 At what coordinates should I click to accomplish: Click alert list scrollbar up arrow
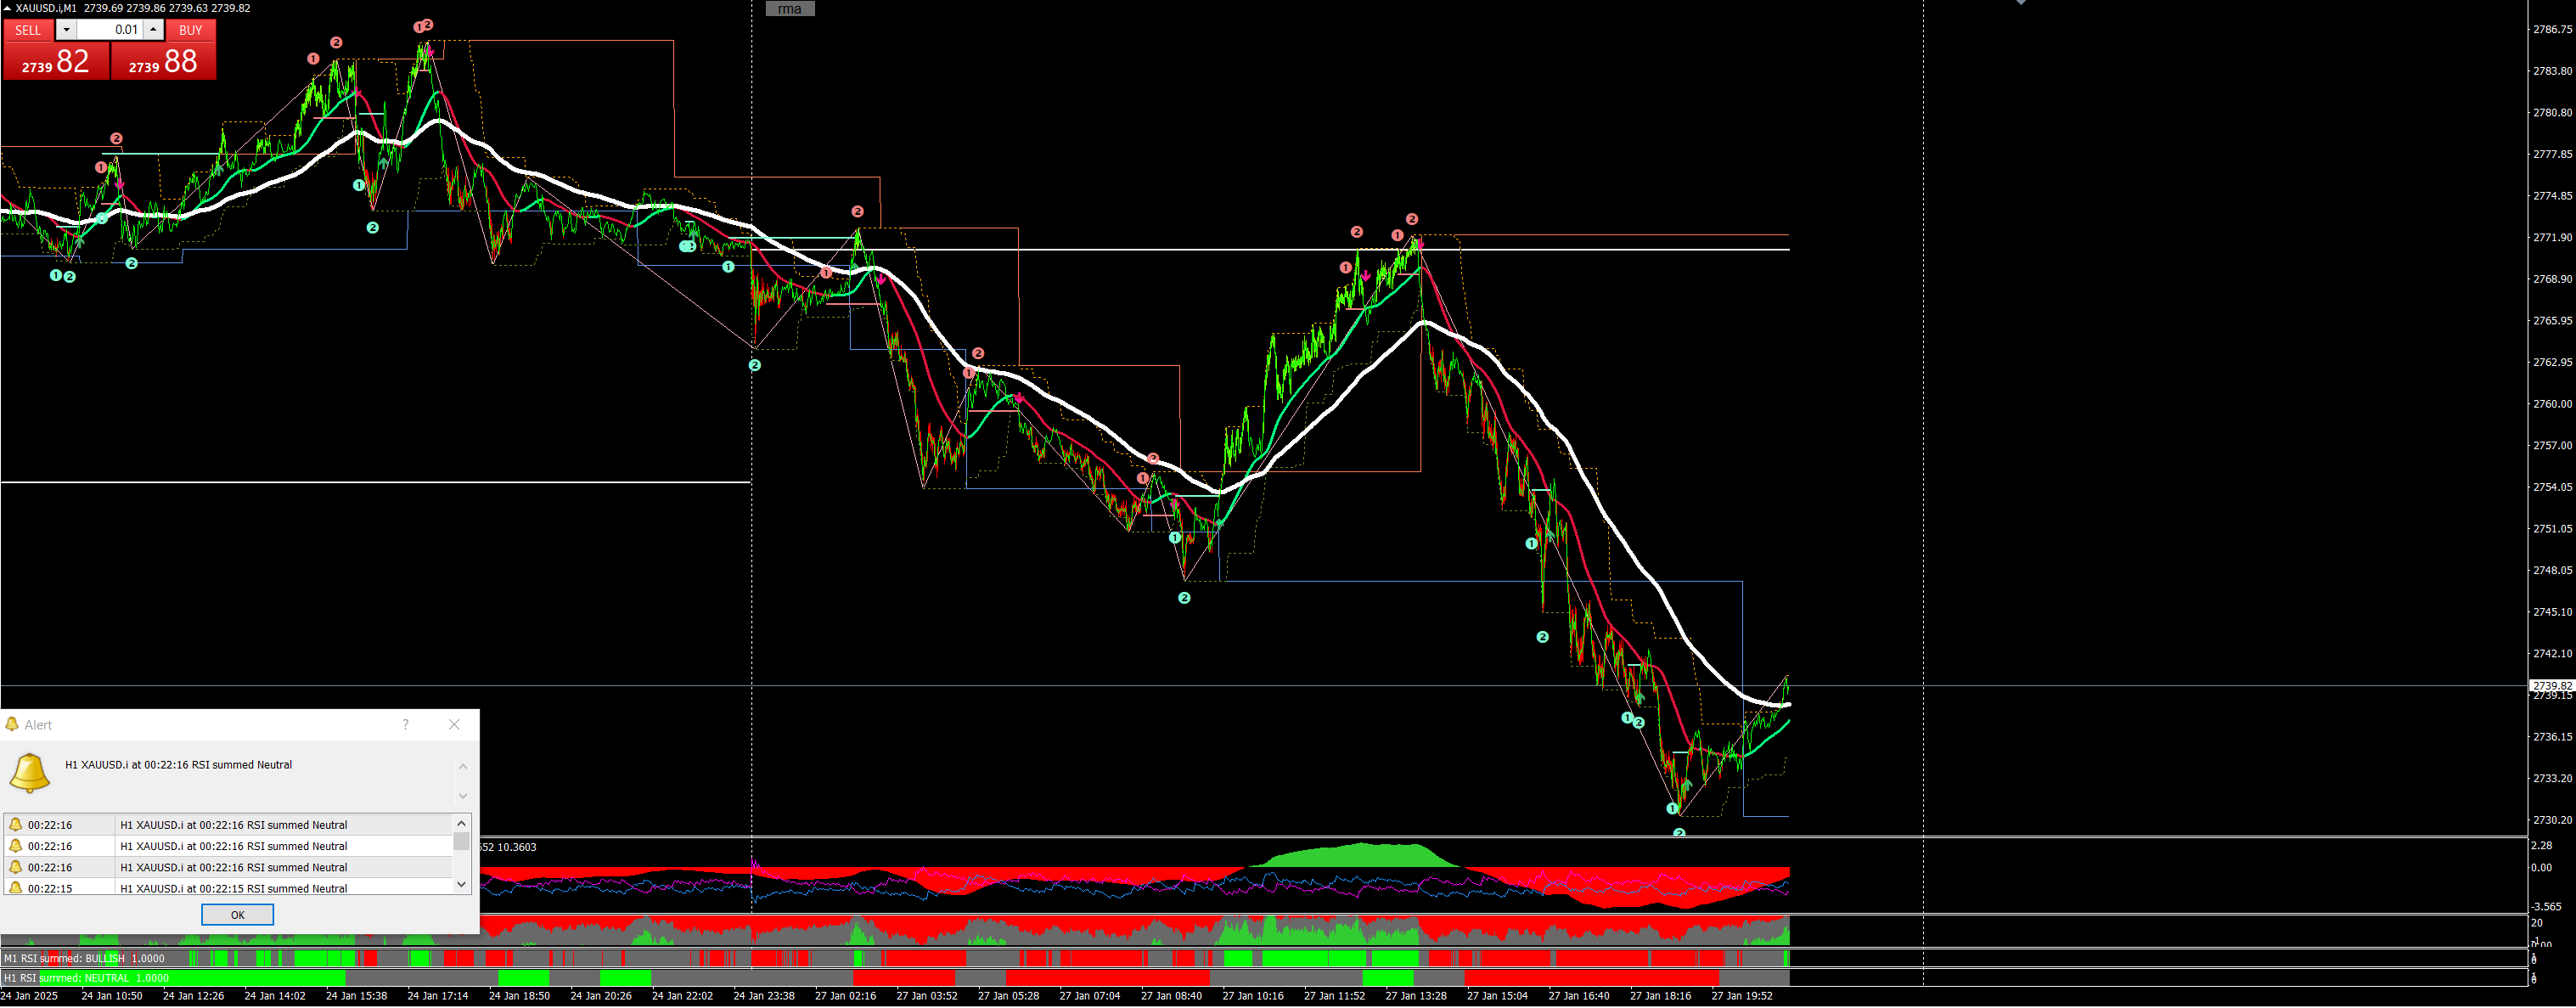pos(461,824)
